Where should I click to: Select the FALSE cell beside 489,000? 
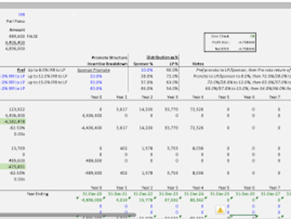coord(32,36)
